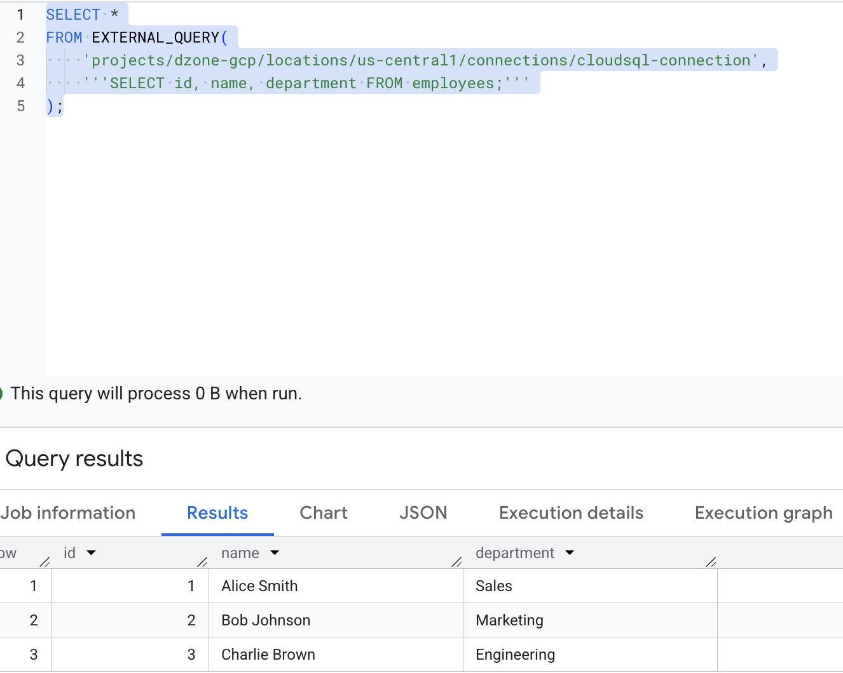Click the 'id' column header label
Screen dimensions: 843x673
(x=69, y=553)
